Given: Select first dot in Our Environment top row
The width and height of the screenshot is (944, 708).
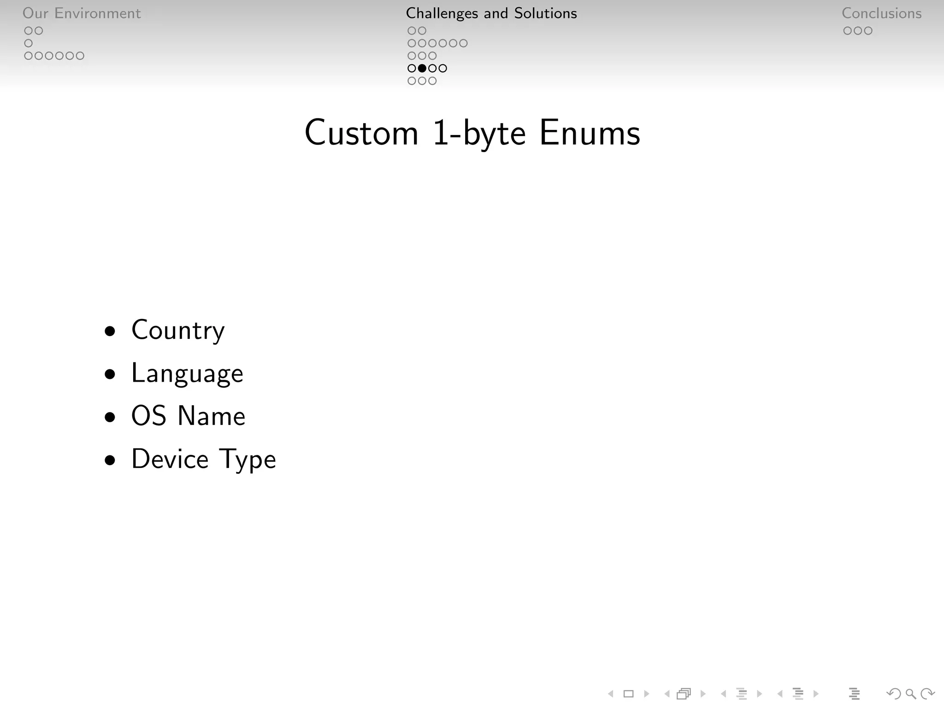Looking at the screenshot, I should click(29, 31).
